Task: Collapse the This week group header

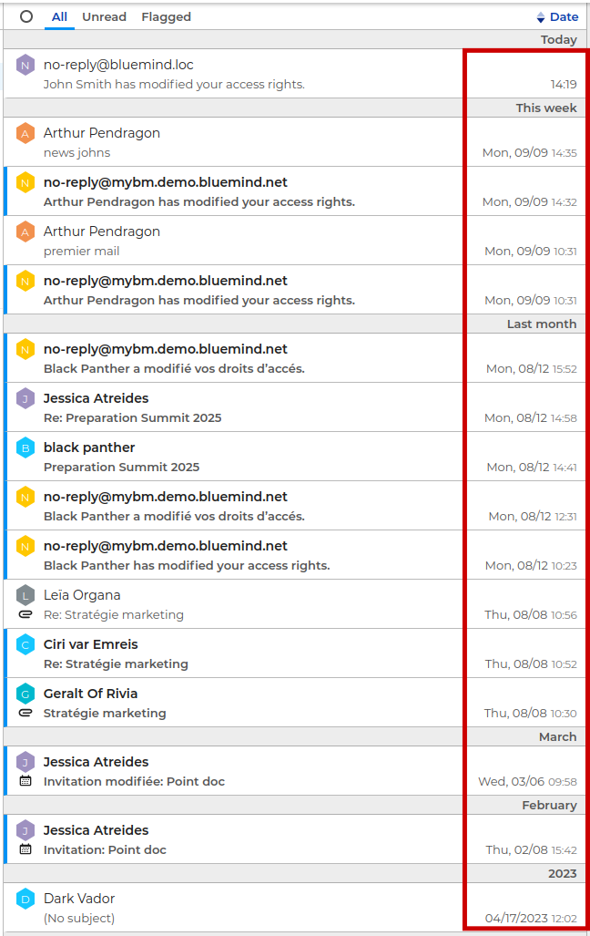Action: point(545,108)
